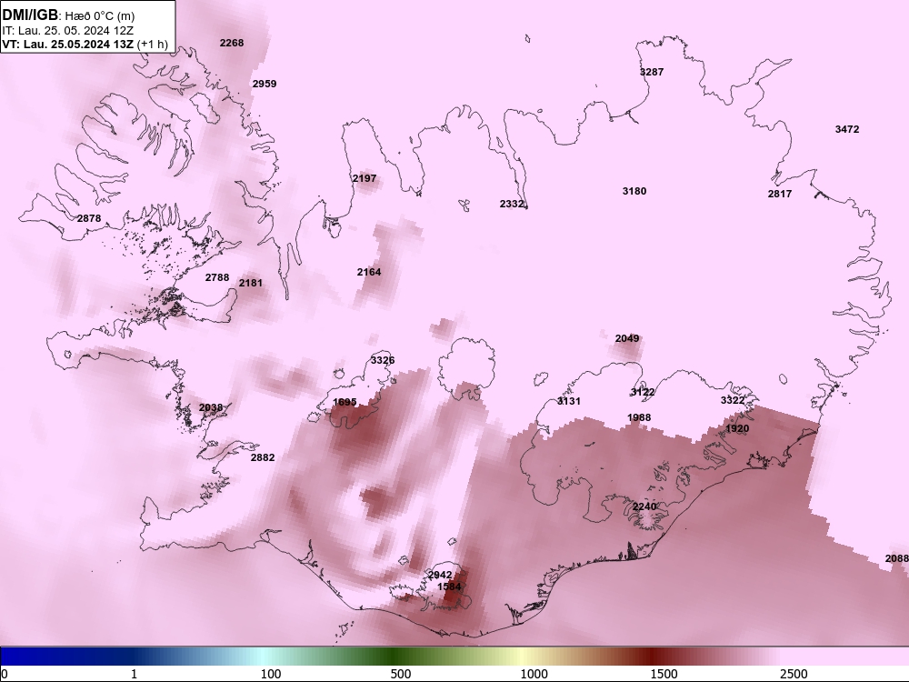Click the value 1695 on the map
The height and width of the screenshot is (682, 909).
point(345,402)
